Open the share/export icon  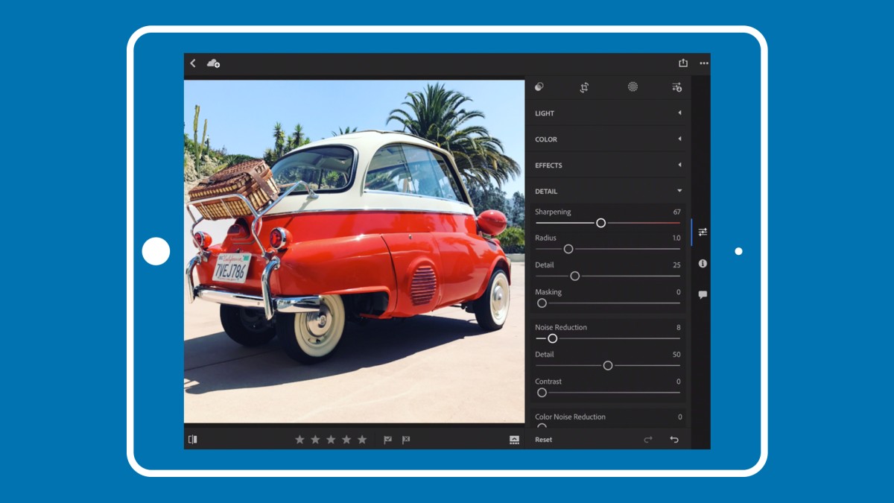(682, 63)
